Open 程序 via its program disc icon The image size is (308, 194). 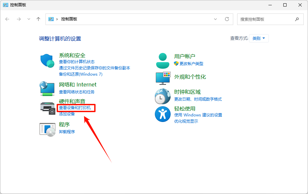click(47, 128)
